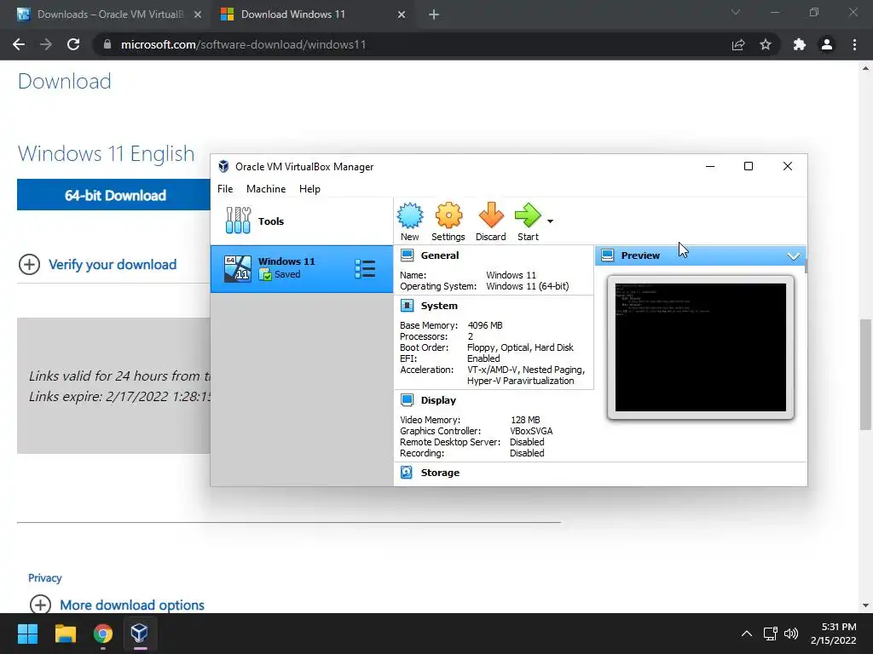Screen dimensions: 873x654
Task: Open File Explorer from taskbar
Action: 65,634
